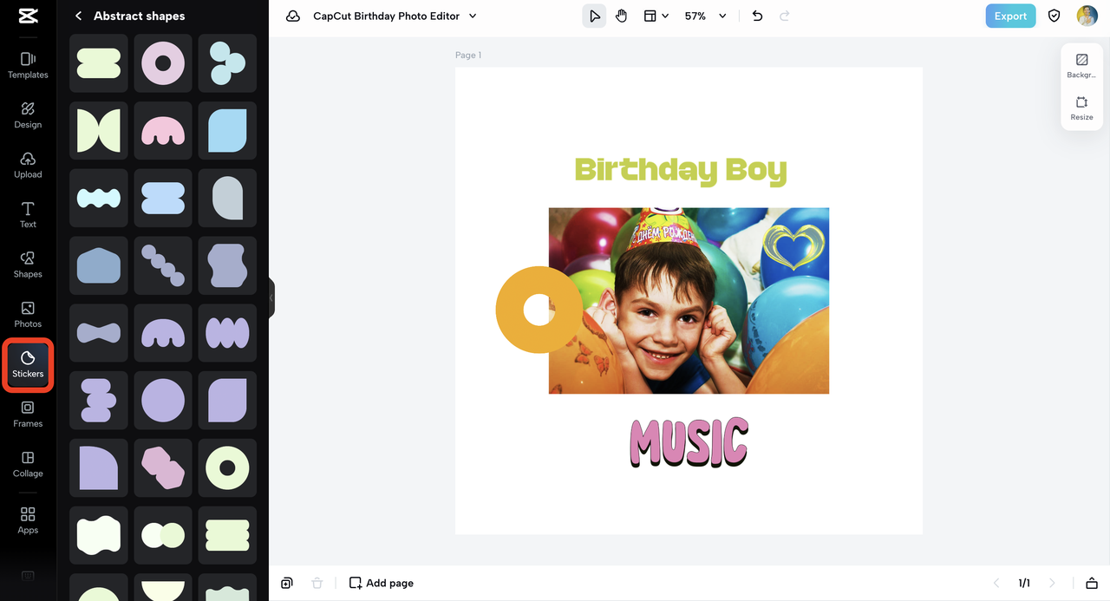Select the Stickers sidebar tab

pos(28,365)
